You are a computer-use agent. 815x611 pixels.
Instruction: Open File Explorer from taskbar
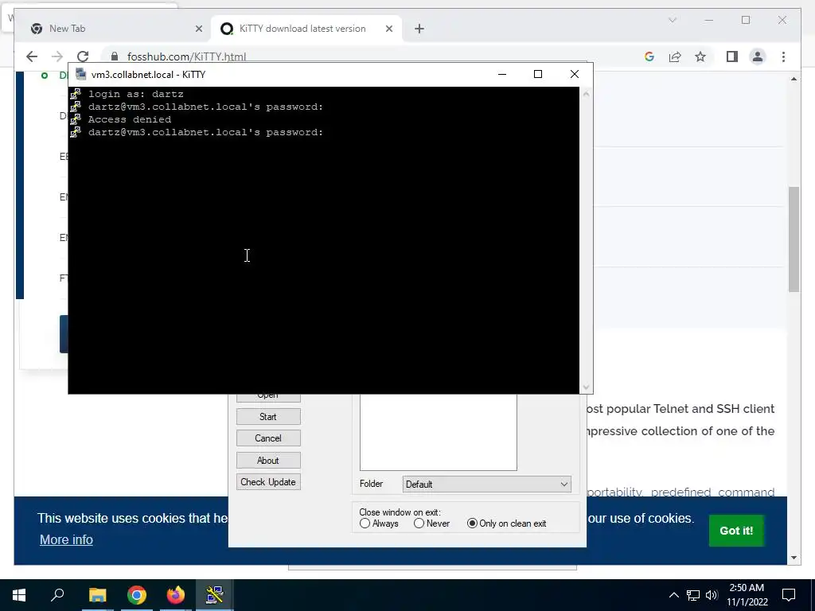[x=97, y=595]
